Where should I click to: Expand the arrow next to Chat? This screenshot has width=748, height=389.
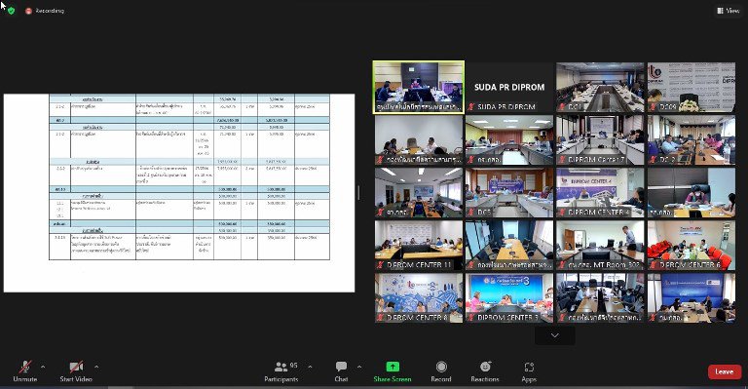359,367
